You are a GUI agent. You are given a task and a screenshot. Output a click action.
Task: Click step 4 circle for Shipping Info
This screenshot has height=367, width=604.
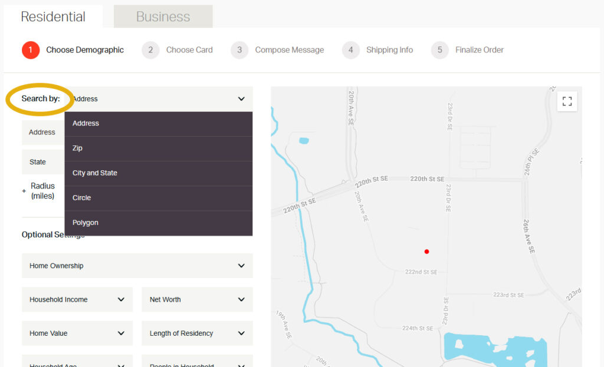350,50
